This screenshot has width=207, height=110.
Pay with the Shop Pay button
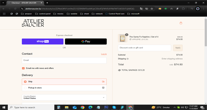(x=43, y=42)
